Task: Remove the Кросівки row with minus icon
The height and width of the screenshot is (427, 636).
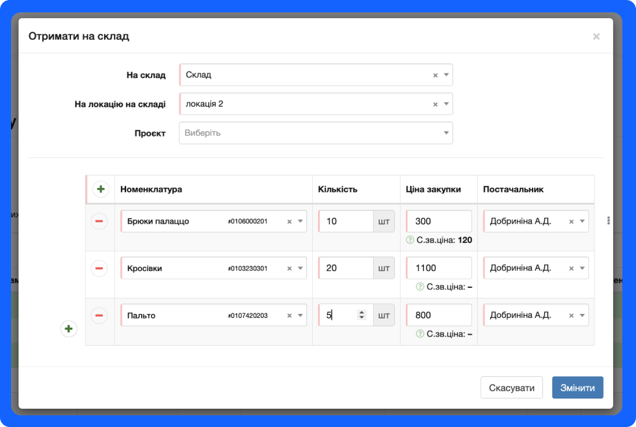Action: tap(99, 268)
